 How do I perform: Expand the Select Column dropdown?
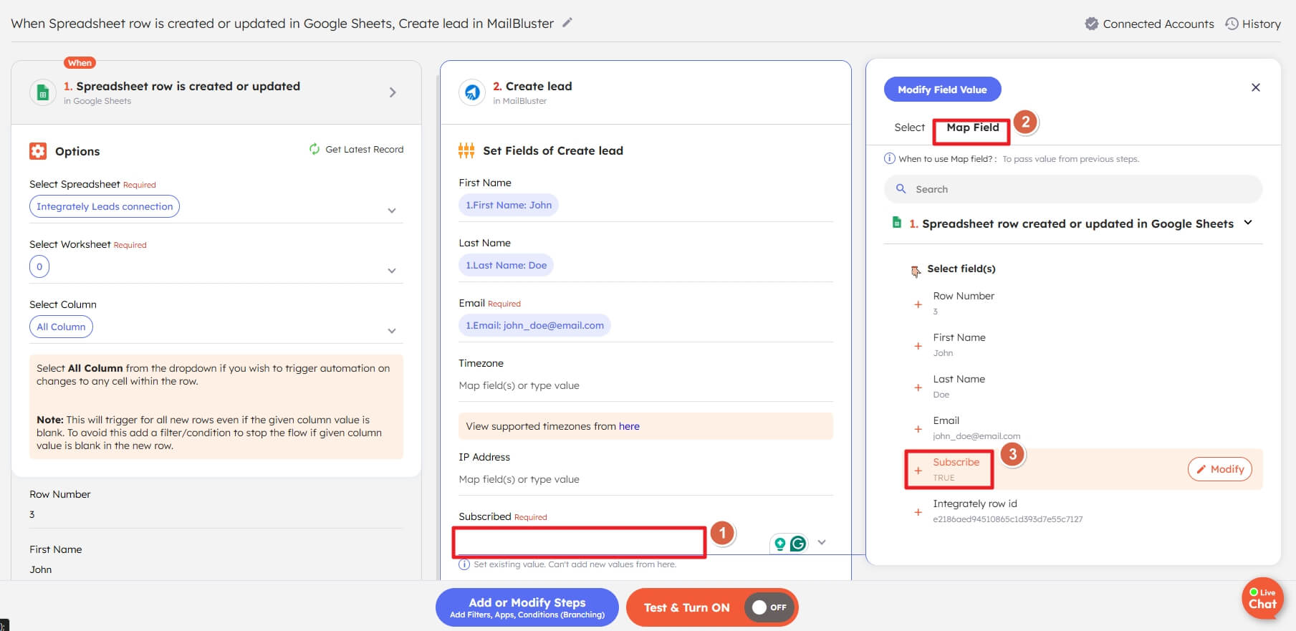pyautogui.click(x=392, y=331)
